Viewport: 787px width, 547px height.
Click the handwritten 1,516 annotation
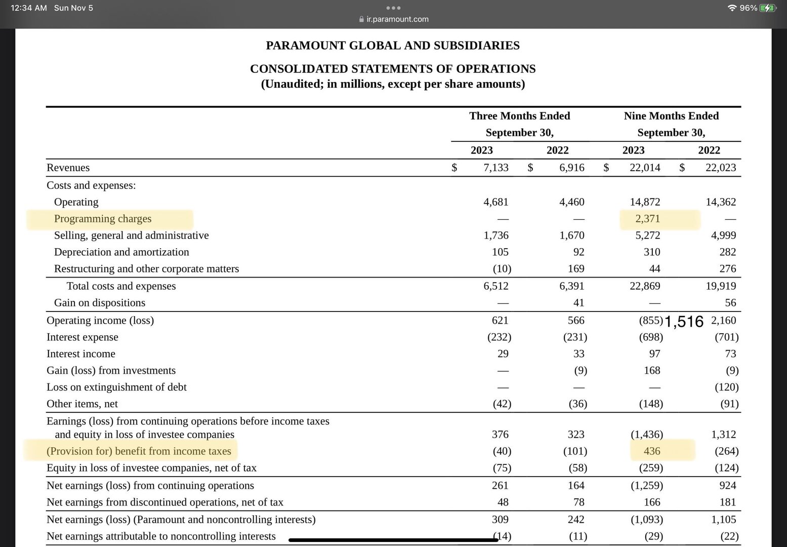click(x=684, y=322)
